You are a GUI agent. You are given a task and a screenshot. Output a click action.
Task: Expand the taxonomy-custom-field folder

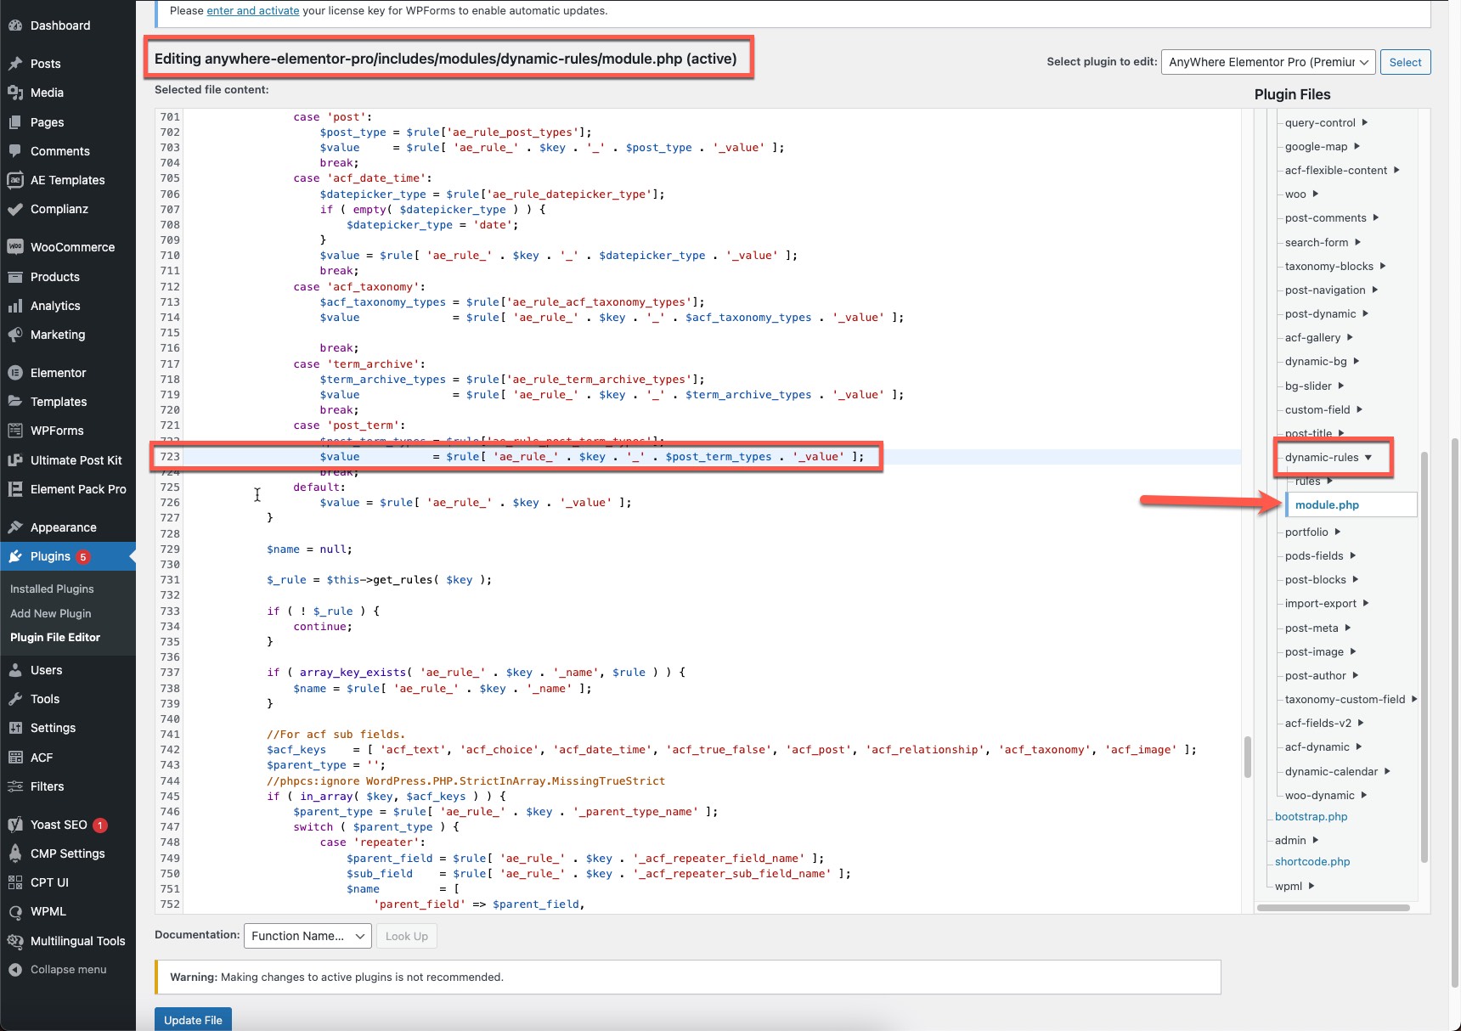point(1414,699)
